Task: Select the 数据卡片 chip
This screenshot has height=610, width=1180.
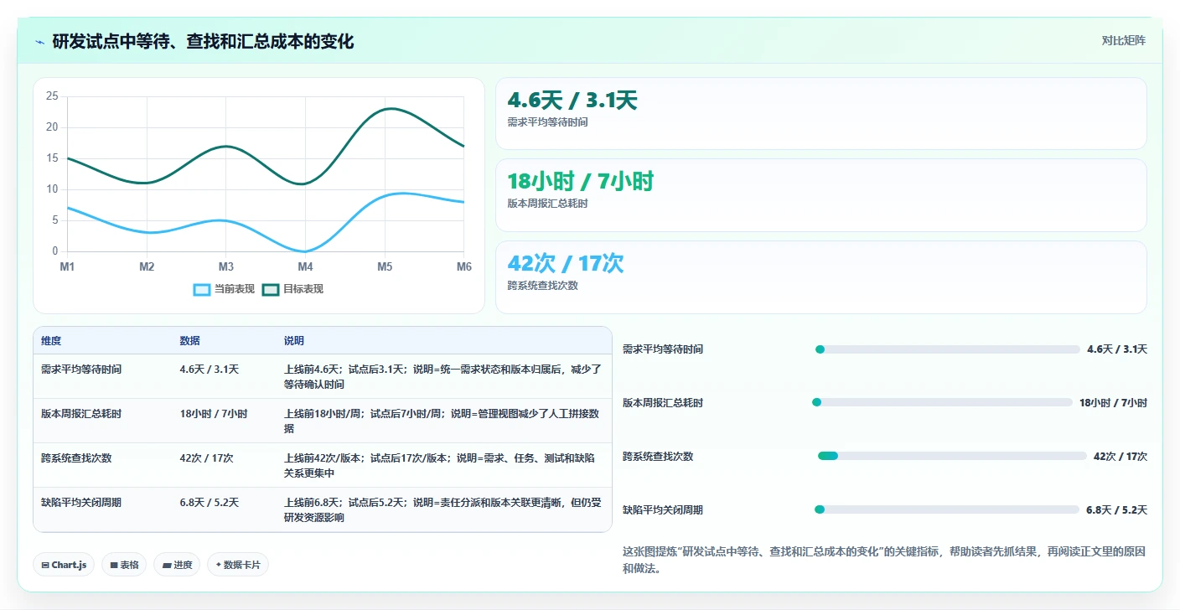Action: (x=238, y=565)
